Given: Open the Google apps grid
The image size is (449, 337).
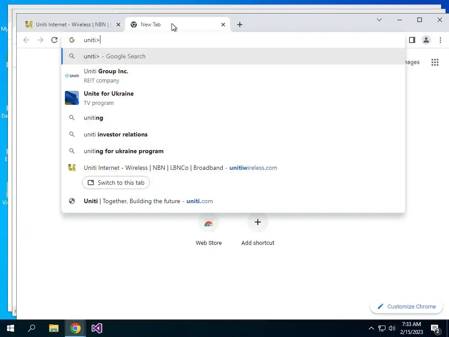Looking at the screenshot, I should coord(435,62).
